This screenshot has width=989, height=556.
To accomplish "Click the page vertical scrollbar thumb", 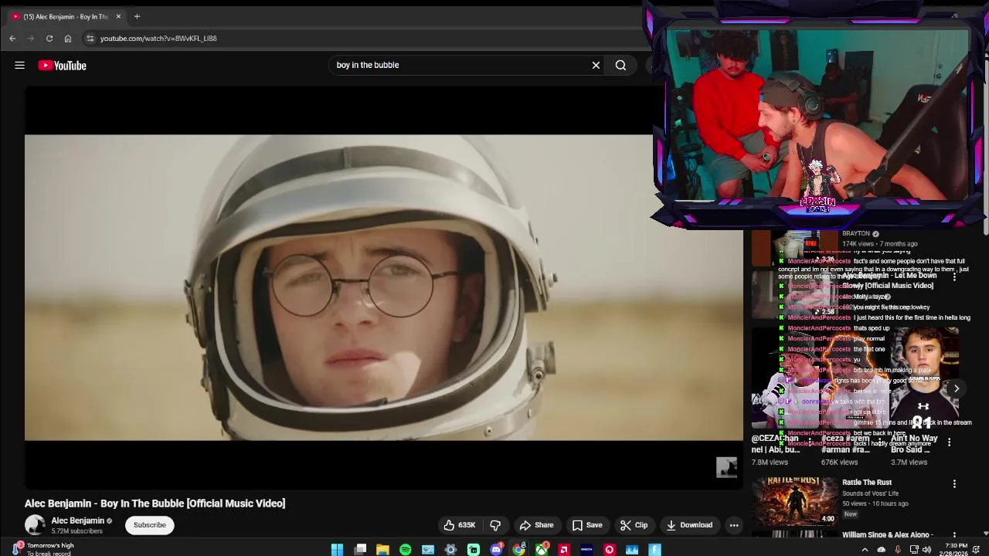I will pyautogui.click(x=984, y=147).
